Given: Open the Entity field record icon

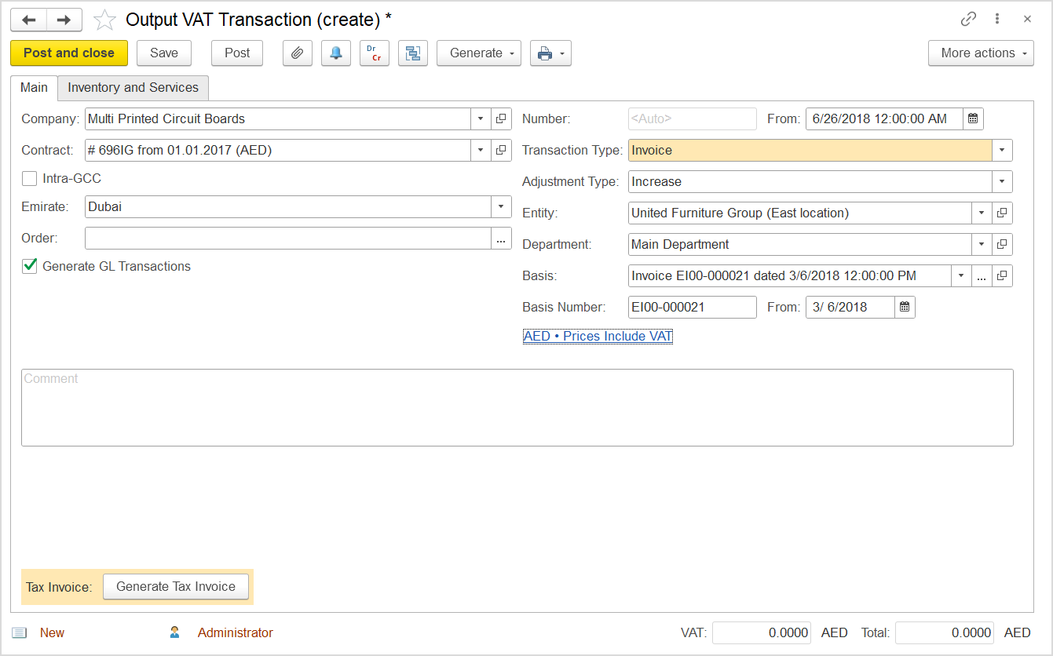Looking at the screenshot, I should pos(1002,213).
